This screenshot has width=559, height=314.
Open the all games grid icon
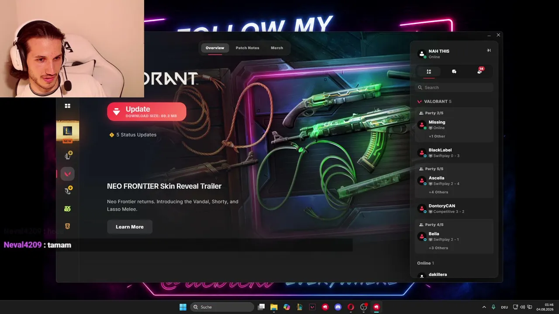pos(67,106)
